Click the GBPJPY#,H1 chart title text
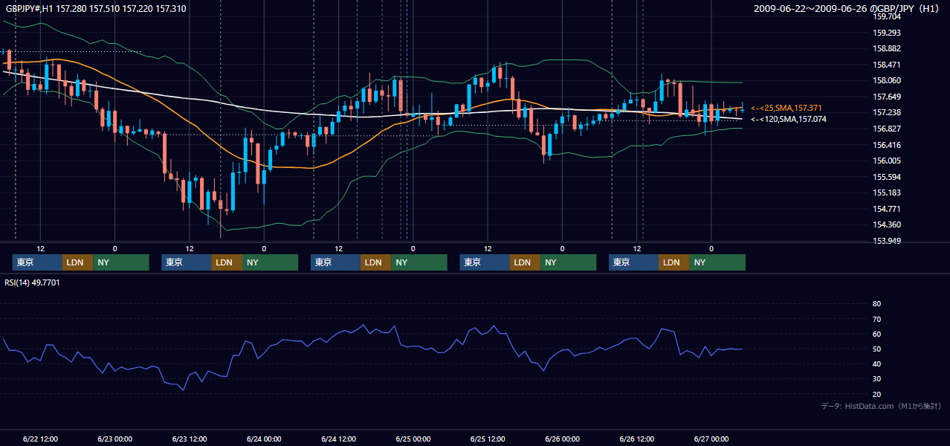 pos(97,9)
